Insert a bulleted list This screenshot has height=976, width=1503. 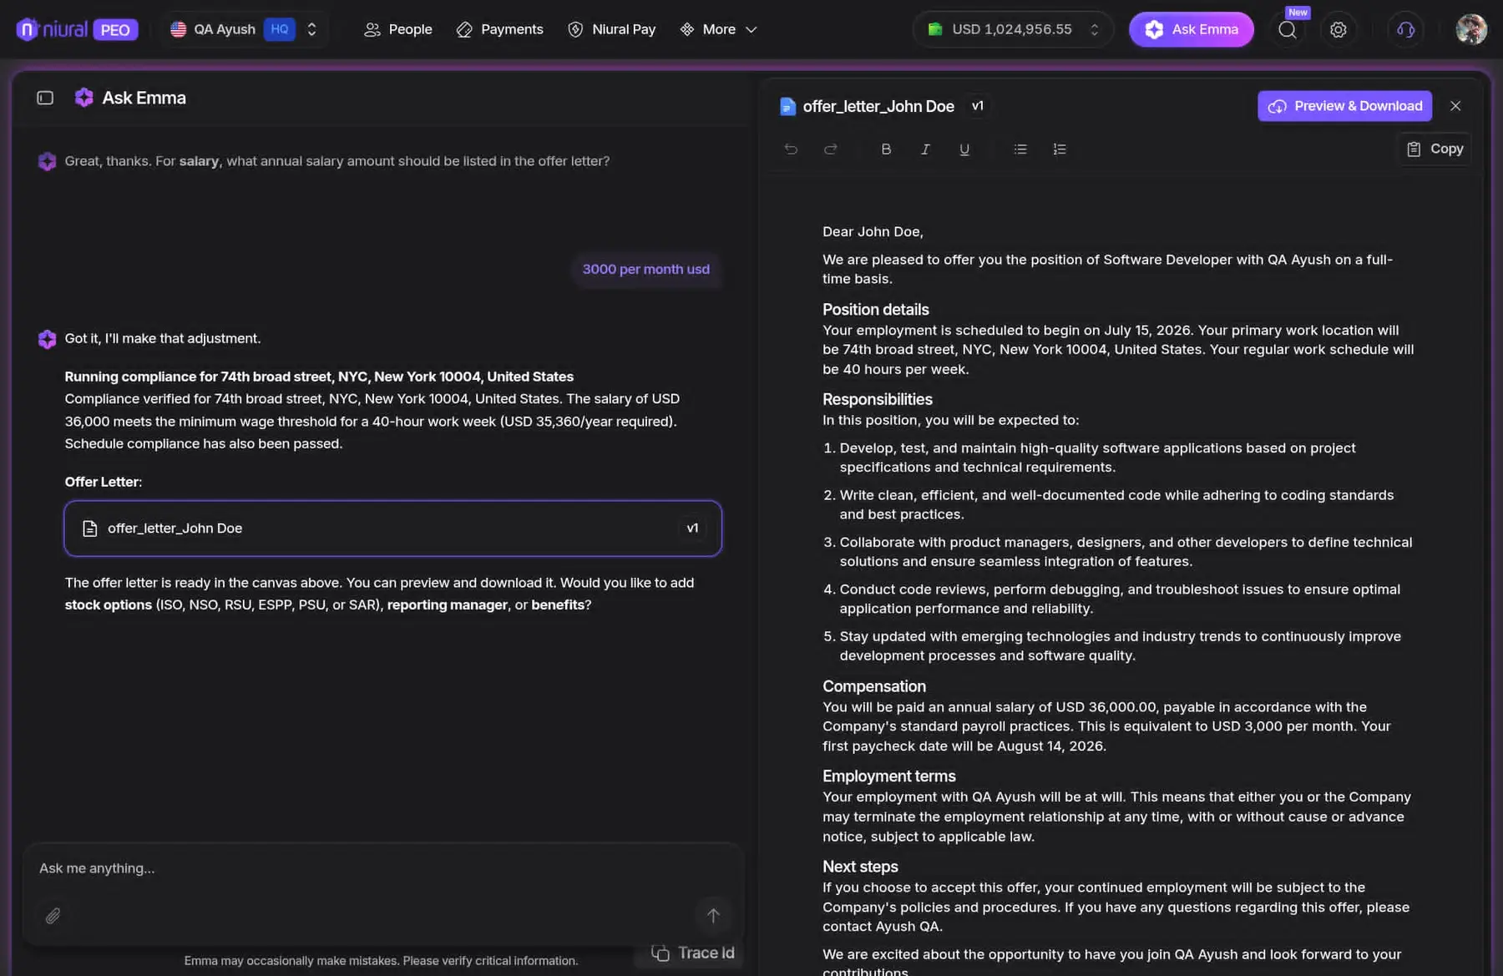tap(1020, 149)
